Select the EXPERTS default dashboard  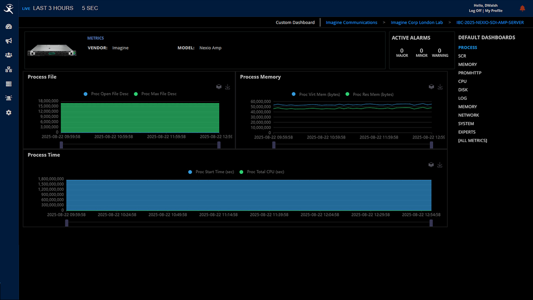(x=467, y=132)
